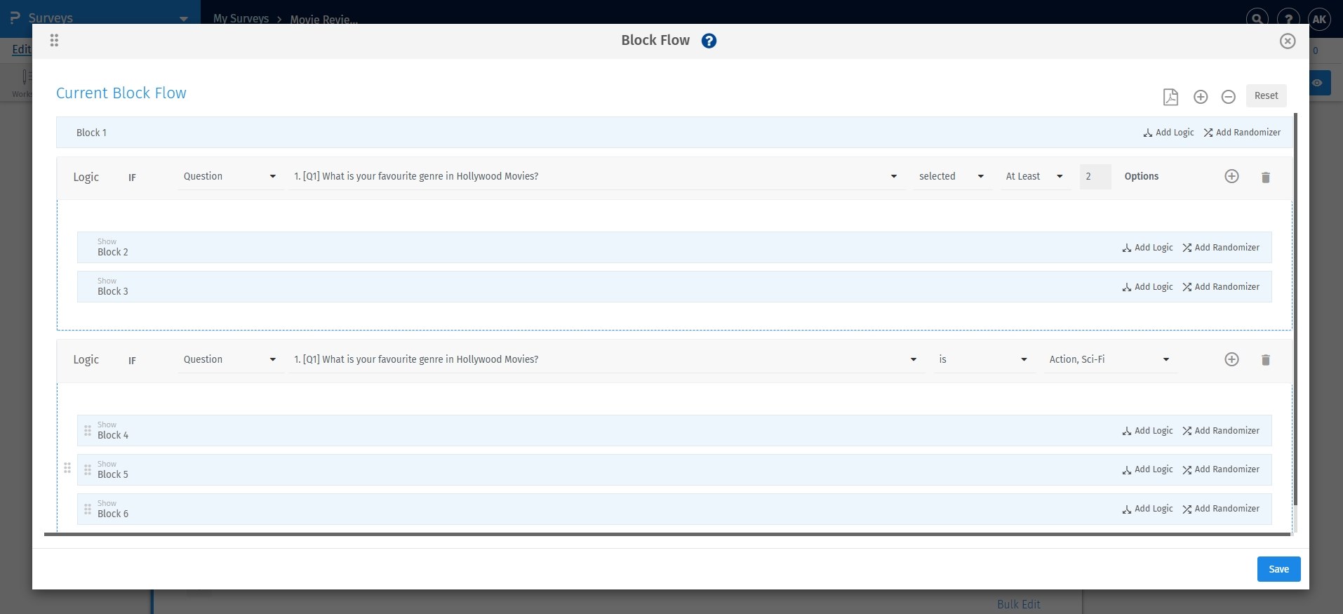Screen dimensions: 1343x614
Task: Collapse all with the minus circle icon
Action: click(1228, 97)
